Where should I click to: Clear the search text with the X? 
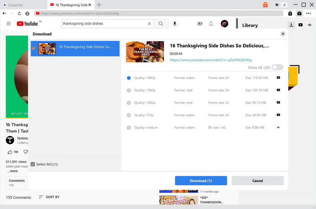pos(149,24)
